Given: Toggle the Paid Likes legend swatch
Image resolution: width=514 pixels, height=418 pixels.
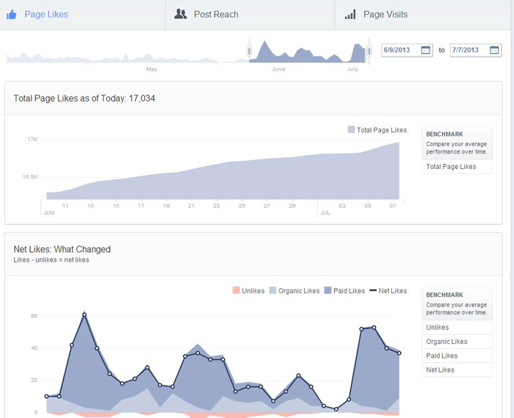Looking at the screenshot, I should (327, 290).
